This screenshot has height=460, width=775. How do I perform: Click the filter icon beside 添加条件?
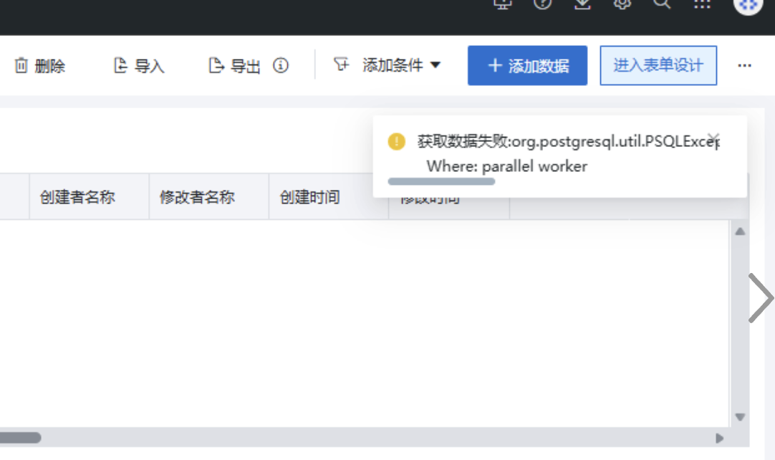[342, 64]
